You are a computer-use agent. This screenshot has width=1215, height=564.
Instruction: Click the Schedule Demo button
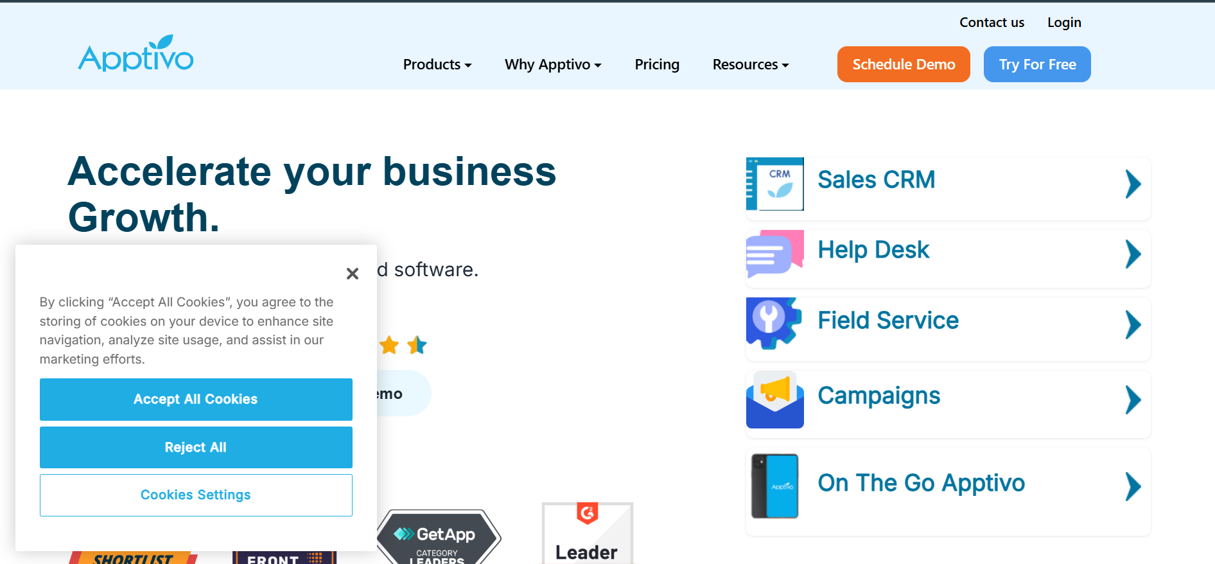(904, 64)
